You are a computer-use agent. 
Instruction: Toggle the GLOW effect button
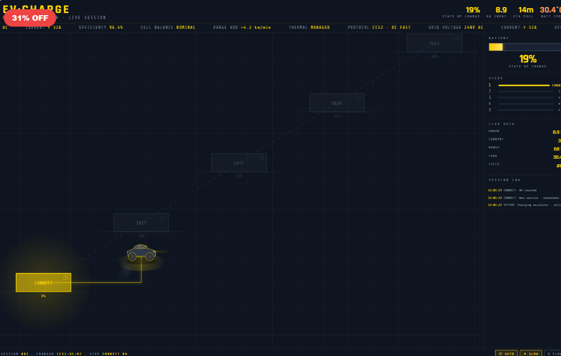pos(530,353)
